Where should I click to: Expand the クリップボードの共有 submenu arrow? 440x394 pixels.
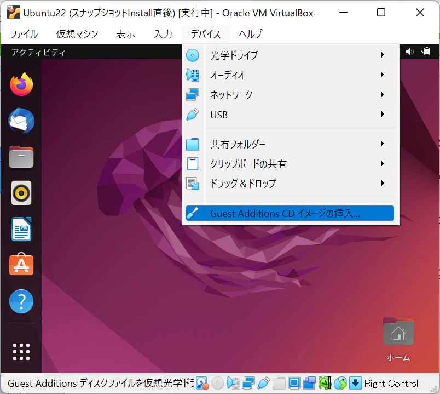pyautogui.click(x=382, y=163)
